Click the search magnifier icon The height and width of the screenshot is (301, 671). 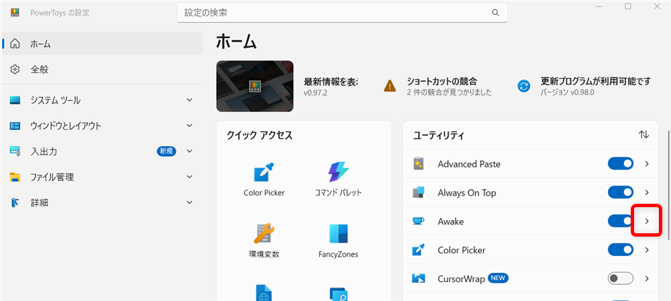pos(496,13)
